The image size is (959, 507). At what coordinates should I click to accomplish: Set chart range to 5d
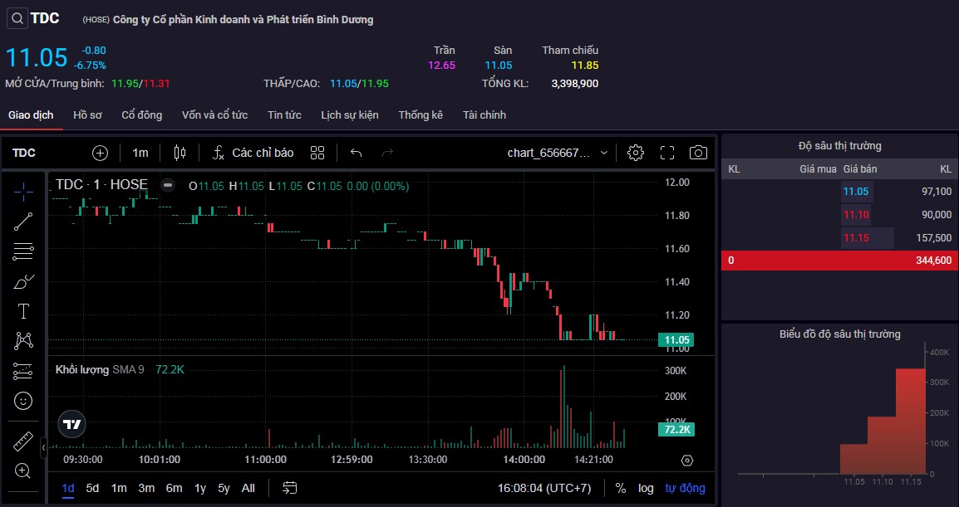92,488
